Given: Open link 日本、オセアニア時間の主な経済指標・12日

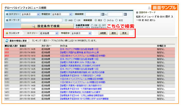Looking at the screenshot, I should click(79, 69).
